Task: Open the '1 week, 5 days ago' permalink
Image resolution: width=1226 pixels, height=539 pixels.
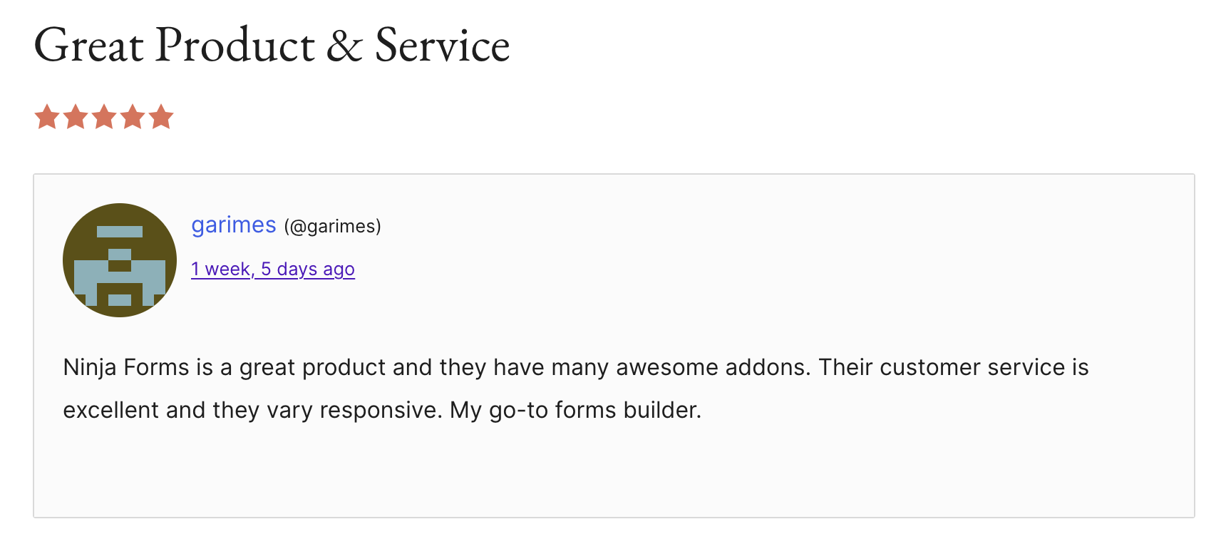Action: 272,269
